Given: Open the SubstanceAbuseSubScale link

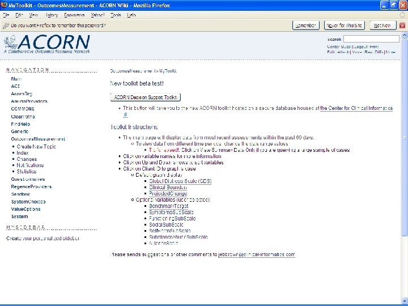Looking at the screenshot, I should pyautogui.click(x=178, y=237).
